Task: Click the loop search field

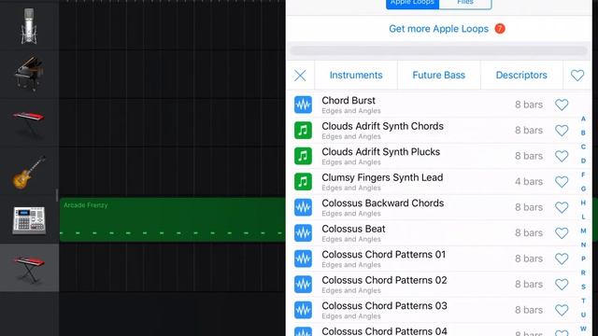Action: 438,50
